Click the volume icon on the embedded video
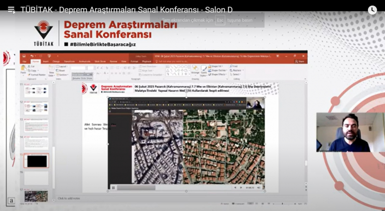Screen dimensions: 385x211 tap(260, 187)
